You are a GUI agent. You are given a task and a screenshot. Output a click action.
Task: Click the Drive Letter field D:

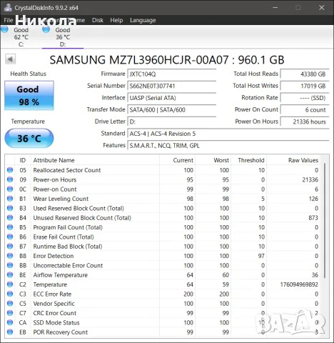[x=171, y=121]
